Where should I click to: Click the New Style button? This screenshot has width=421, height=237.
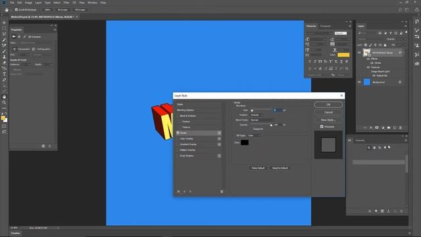point(328,120)
